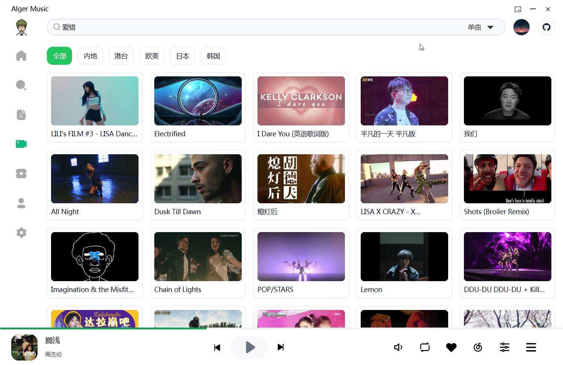Open the Dusk Till Dawn video thumbnail
563x365 pixels.
[x=198, y=179]
